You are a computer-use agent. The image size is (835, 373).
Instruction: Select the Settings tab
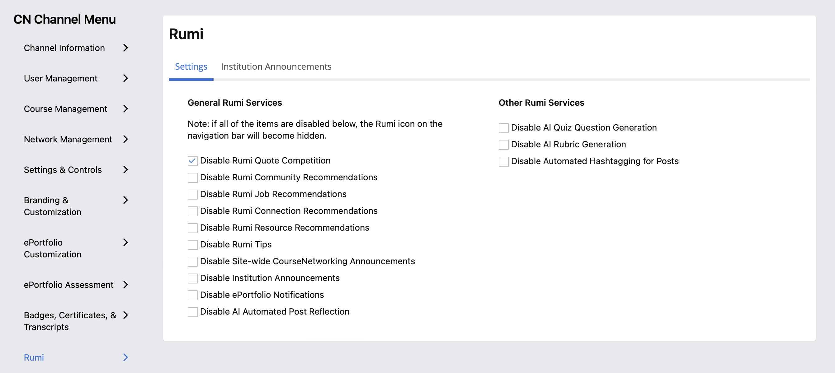(x=191, y=67)
